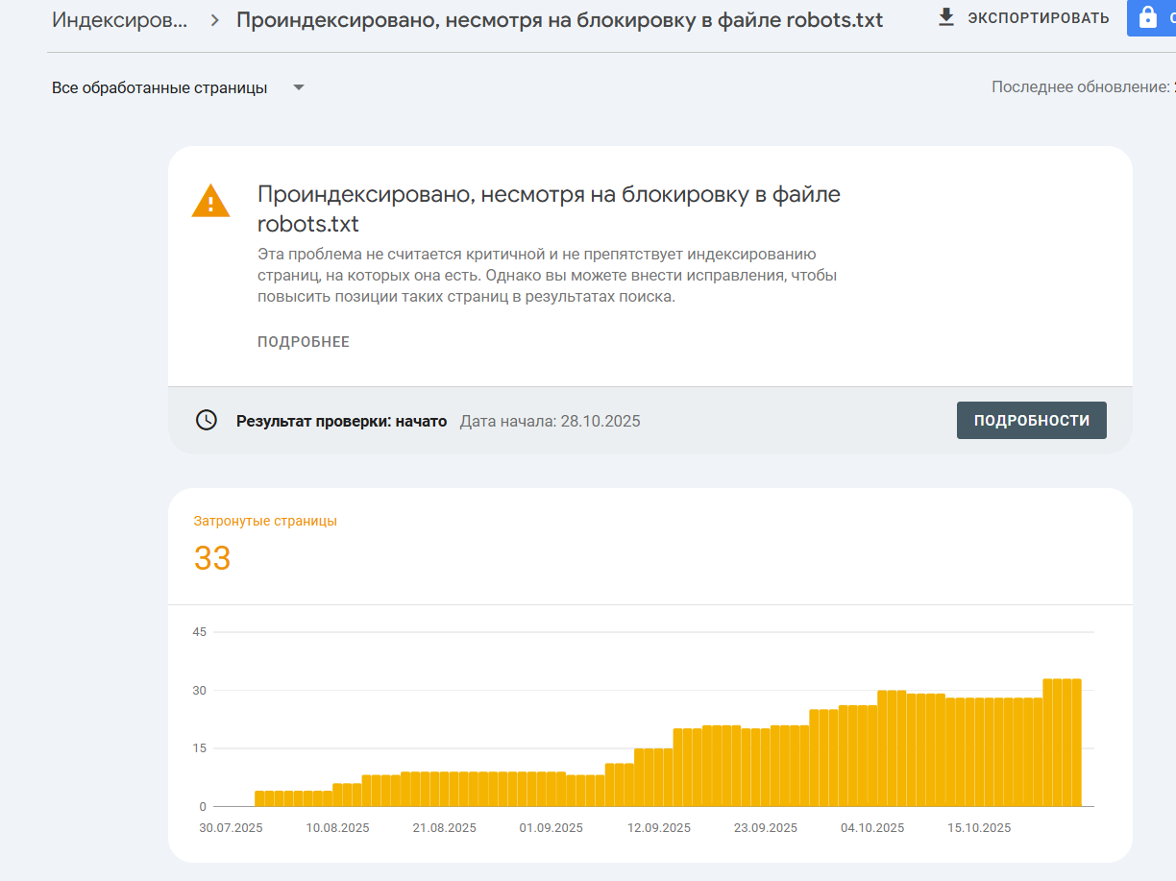This screenshot has width=1176, height=881.
Task: Open the ПОДРОБНЕЕ link
Action: point(304,342)
